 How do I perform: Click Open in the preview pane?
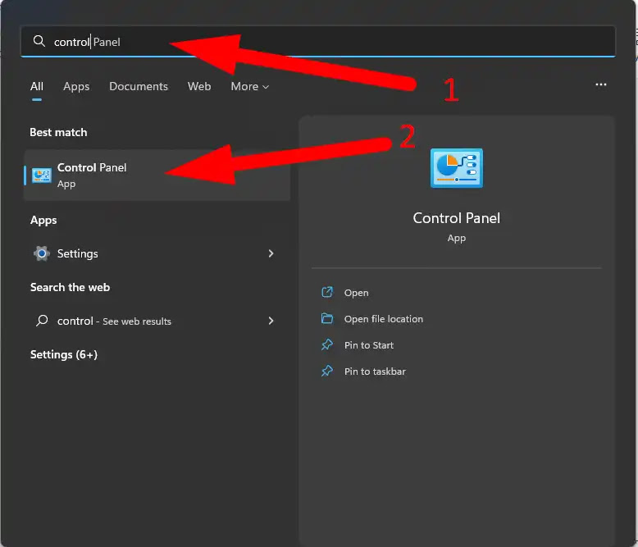[356, 293]
